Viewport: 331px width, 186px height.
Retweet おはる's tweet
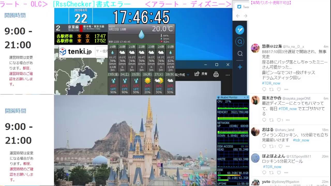(x=272, y=146)
